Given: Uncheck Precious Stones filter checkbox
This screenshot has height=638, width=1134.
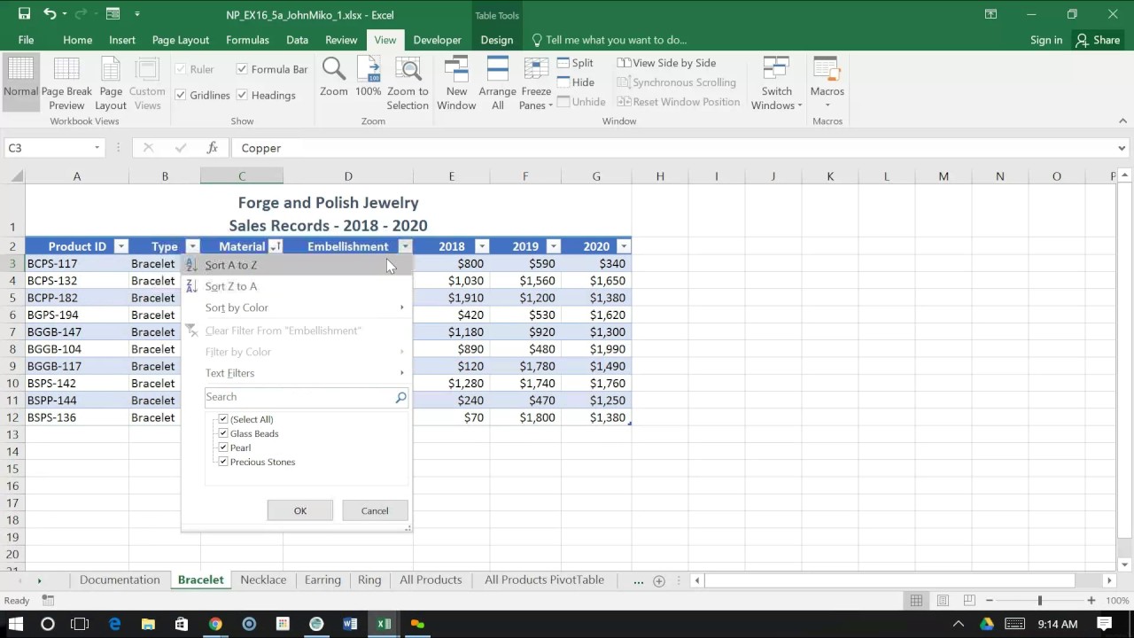Looking at the screenshot, I should click(223, 462).
